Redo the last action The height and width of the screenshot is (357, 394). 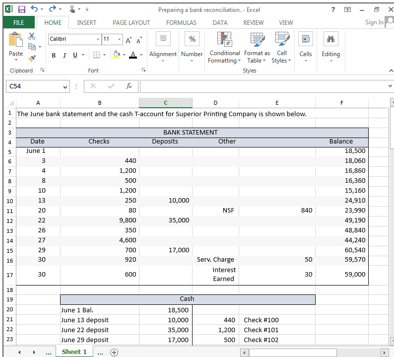(x=53, y=9)
